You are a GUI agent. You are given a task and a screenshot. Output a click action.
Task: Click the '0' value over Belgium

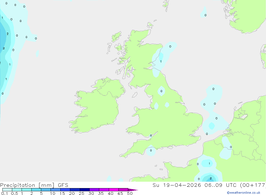click(231, 147)
